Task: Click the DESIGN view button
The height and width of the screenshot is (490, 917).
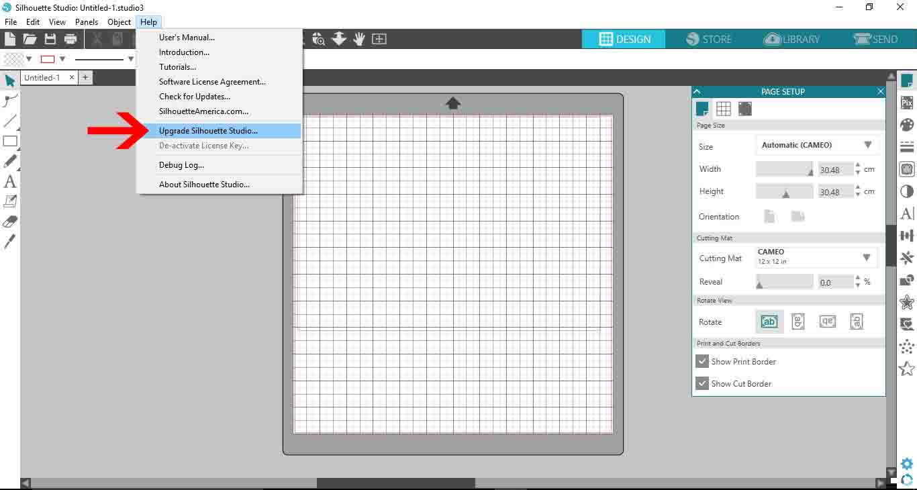Action: pyautogui.click(x=624, y=39)
